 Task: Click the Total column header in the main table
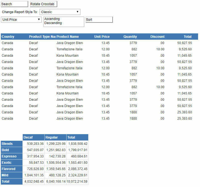[x=188, y=37]
